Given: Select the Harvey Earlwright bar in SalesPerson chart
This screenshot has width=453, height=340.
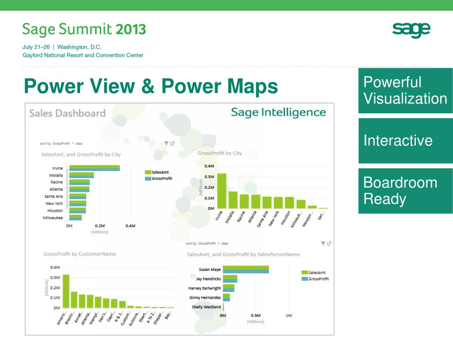Looking at the screenshot, I should [229, 288].
